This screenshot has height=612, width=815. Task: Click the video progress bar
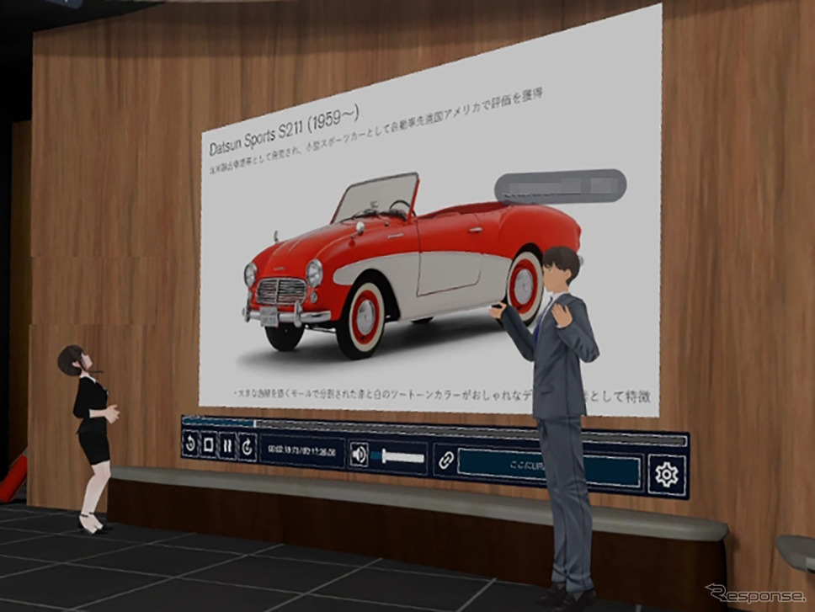click(434, 429)
